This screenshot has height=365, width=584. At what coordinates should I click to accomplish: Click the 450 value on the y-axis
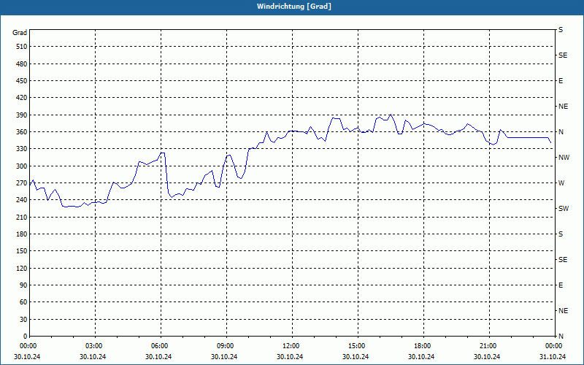coord(22,81)
